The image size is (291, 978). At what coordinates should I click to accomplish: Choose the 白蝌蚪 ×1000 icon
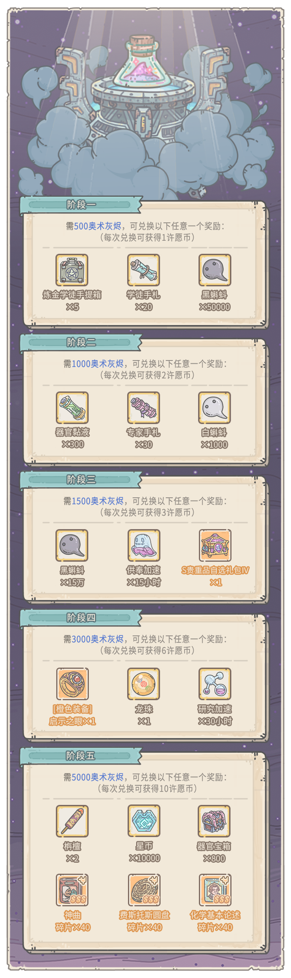pyautogui.click(x=215, y=408)
